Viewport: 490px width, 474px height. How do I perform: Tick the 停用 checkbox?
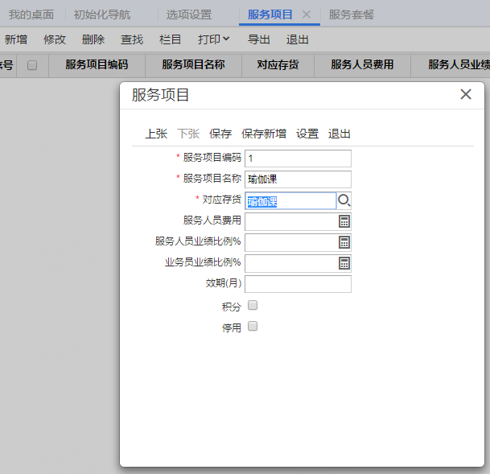[x=253, y=327]
